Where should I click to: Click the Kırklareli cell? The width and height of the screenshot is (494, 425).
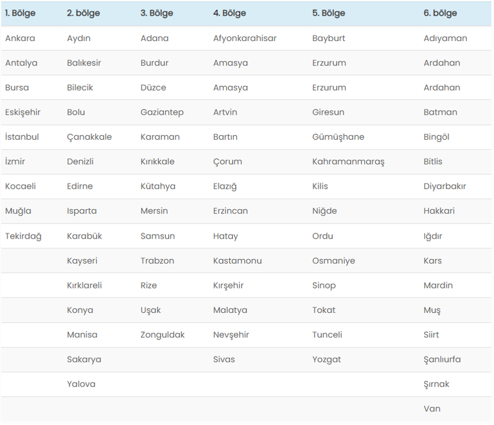(x=84, y=285)
